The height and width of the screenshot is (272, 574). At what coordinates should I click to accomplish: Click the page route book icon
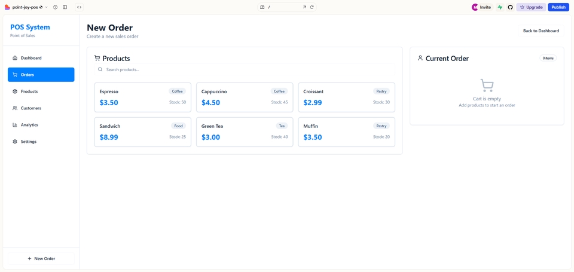[x=262, y=7]
